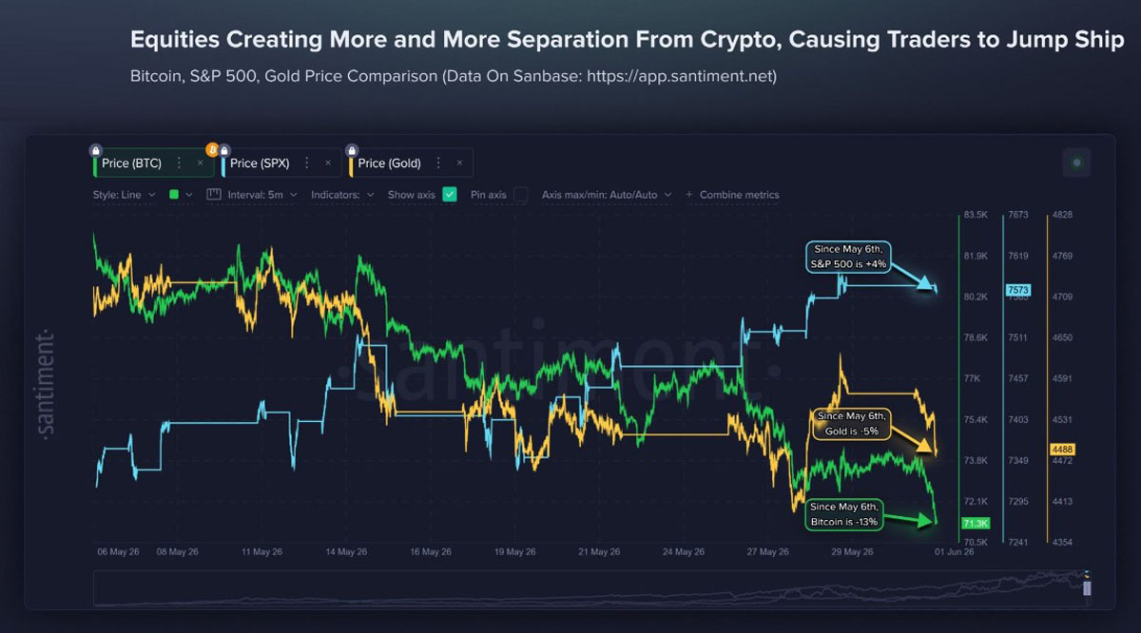
Task: Enable the Pin axis checkbox
Action: pos(520,194)
